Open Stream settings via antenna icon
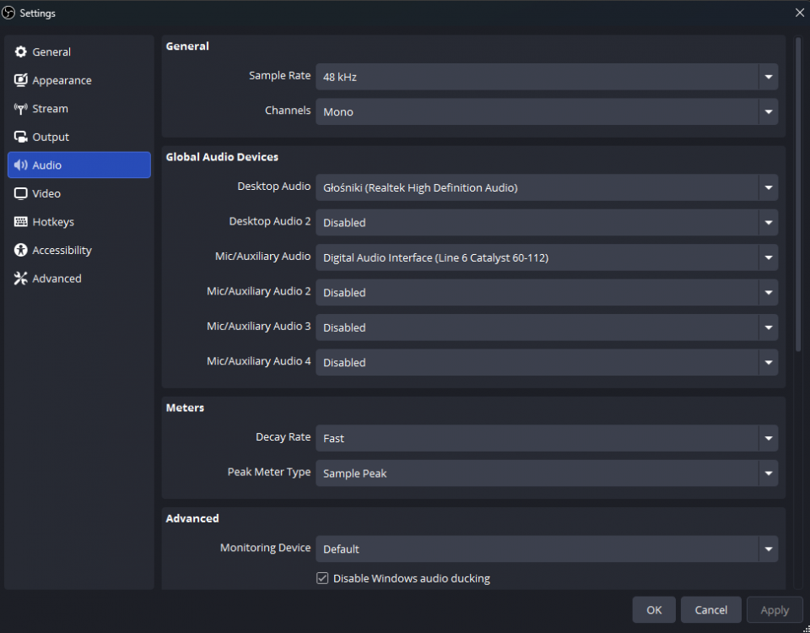810x633 pixels. point(21,109)
